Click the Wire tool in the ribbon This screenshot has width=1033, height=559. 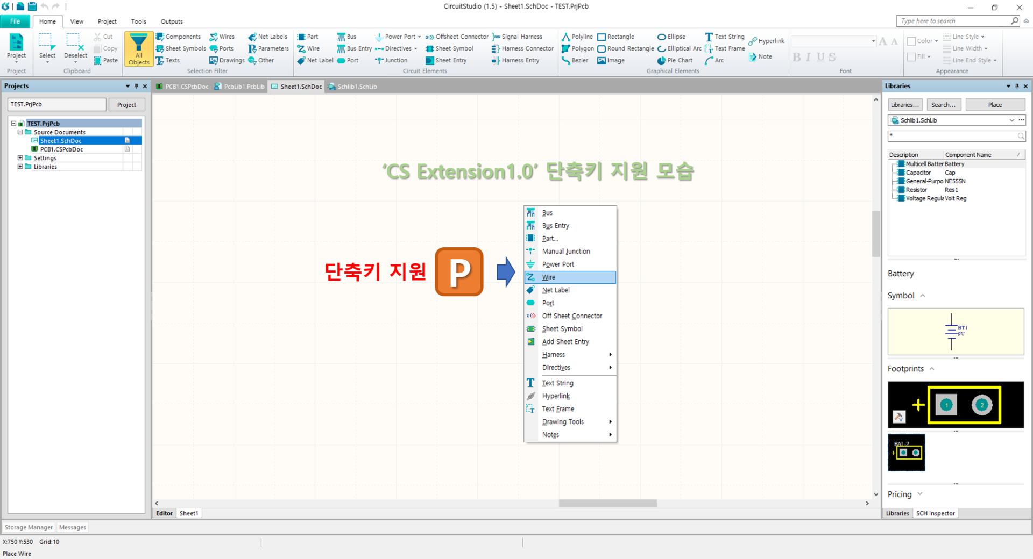click(x=308, y=48)
